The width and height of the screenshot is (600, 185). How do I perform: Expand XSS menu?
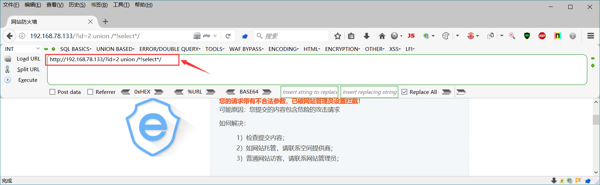click(395, 49)
